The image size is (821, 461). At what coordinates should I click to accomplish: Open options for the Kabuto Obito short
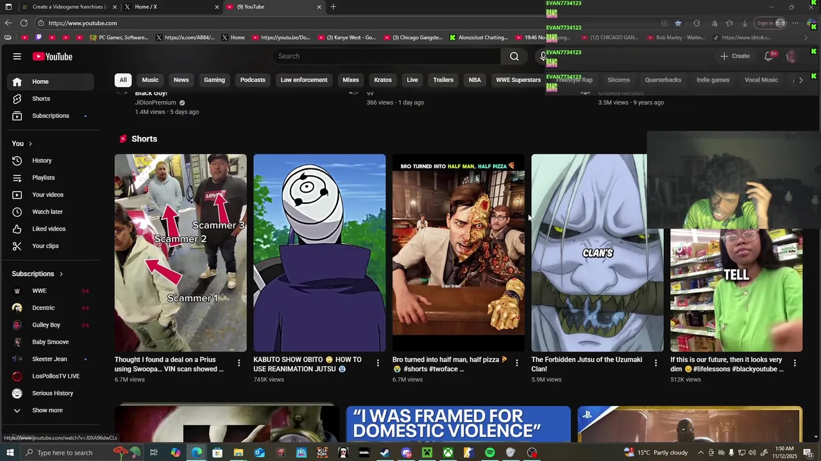(378, 363)
